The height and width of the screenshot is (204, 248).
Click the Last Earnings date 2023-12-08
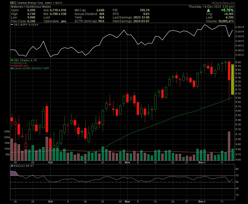pos(141,17)
